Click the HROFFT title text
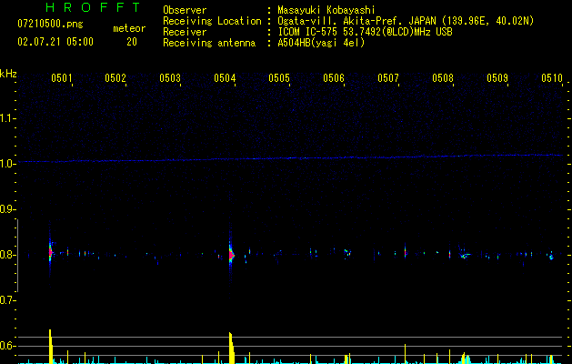This screenshot has height=364, width=572. tap(93, 7)
